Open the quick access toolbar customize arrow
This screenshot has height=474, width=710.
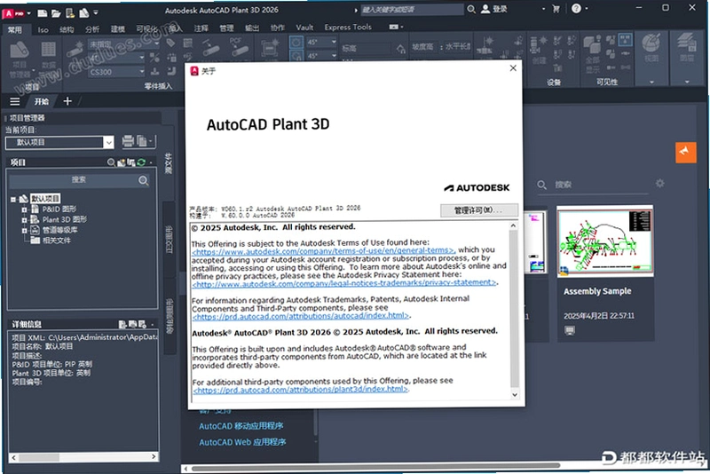coord(96,12)
